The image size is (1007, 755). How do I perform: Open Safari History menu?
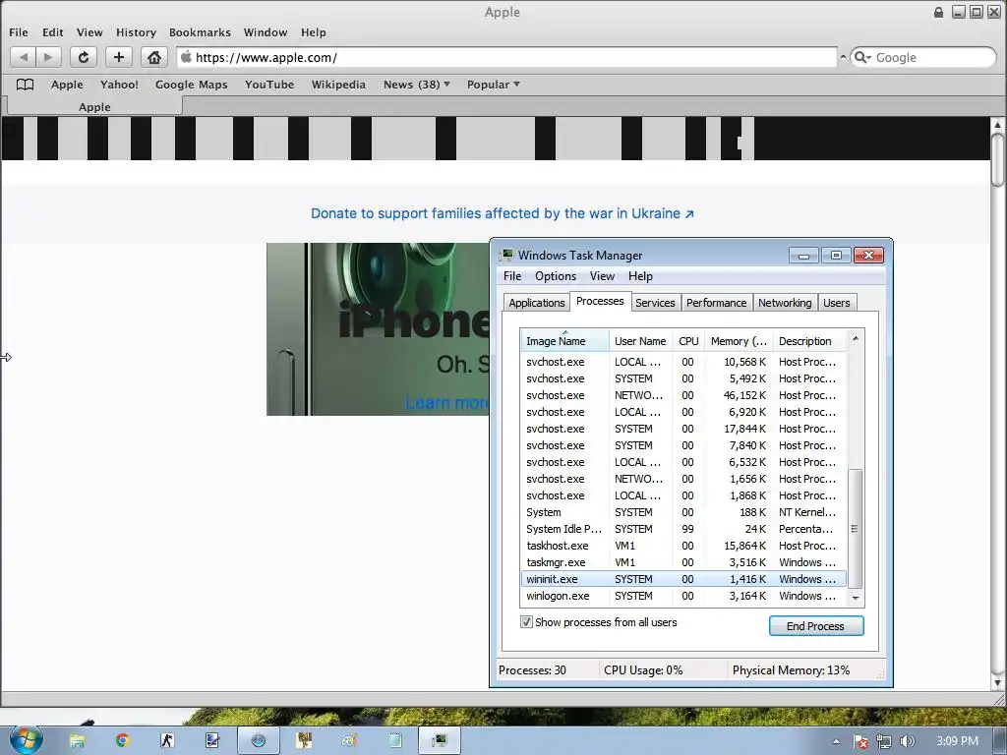136,32
